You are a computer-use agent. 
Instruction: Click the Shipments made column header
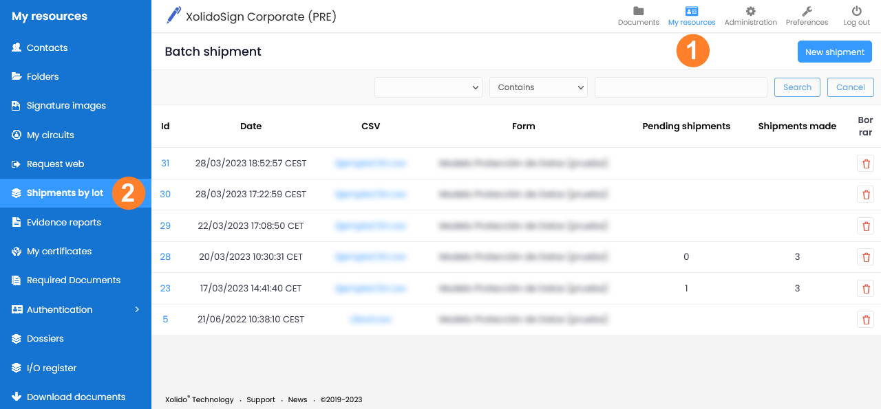click(797, 126)
